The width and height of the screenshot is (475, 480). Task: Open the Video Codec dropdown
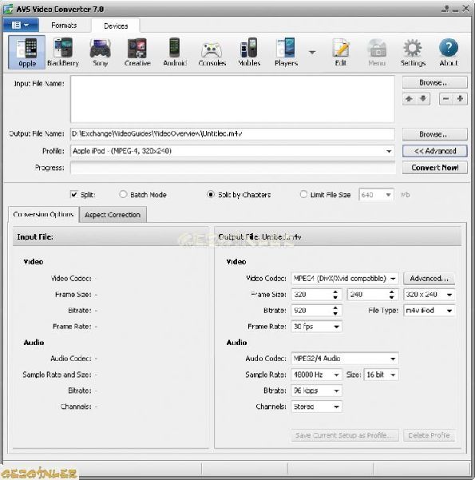coord(393,279)
